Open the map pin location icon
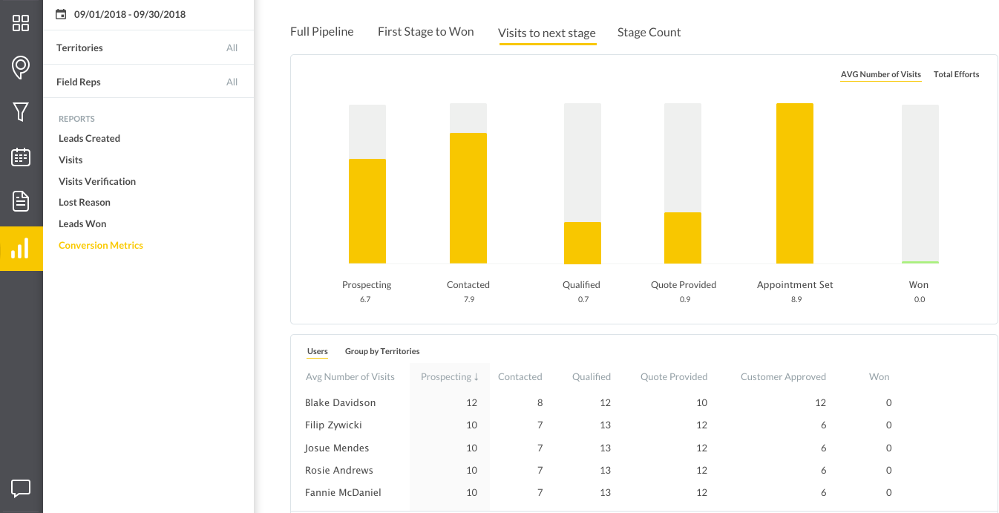This screenshot has width=999, height=513. click(21, 68)
